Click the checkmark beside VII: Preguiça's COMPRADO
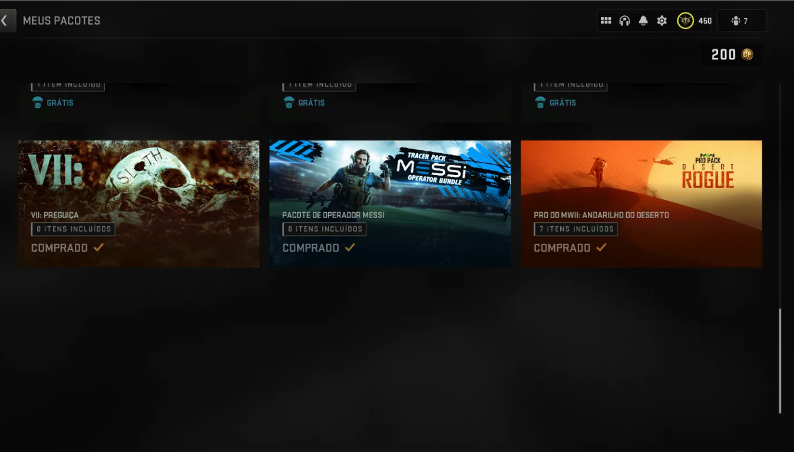This screenshot has height=452, width=794. coord(98,248)
